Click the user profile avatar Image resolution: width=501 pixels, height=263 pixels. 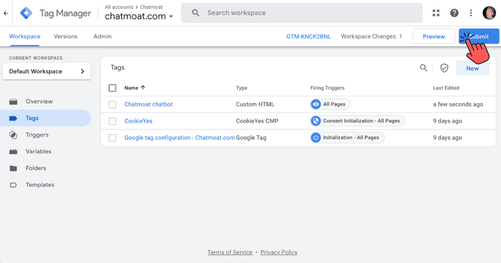pyautogui.click(x=489, y=13)
